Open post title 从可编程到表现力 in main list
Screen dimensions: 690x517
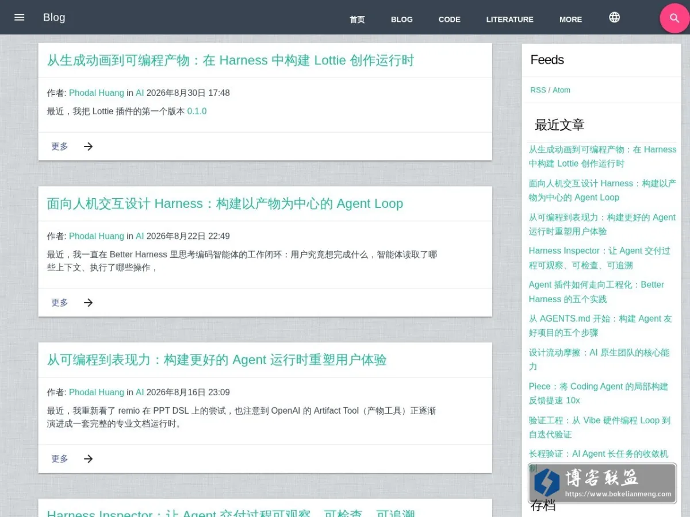217,360
